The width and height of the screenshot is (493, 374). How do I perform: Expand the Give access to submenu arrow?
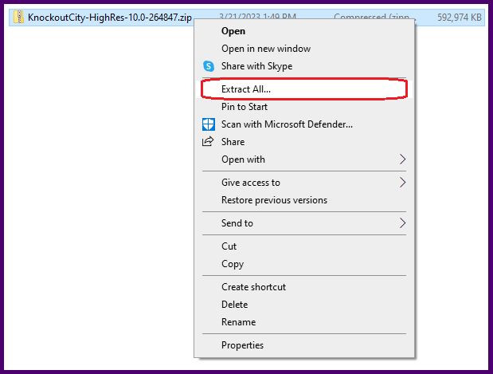402,183
